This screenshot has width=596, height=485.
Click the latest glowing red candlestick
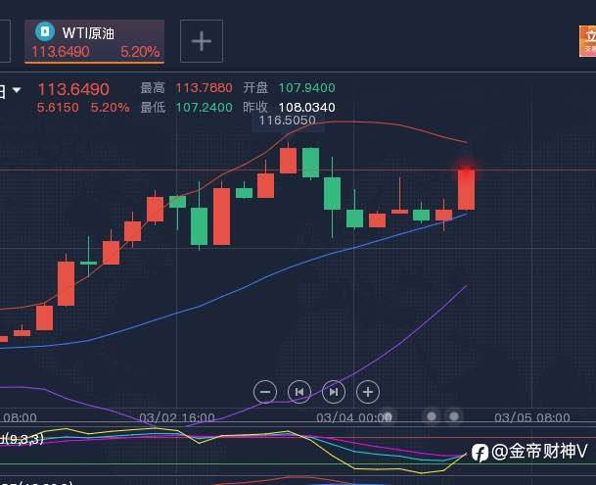click(x=467, y=189)
